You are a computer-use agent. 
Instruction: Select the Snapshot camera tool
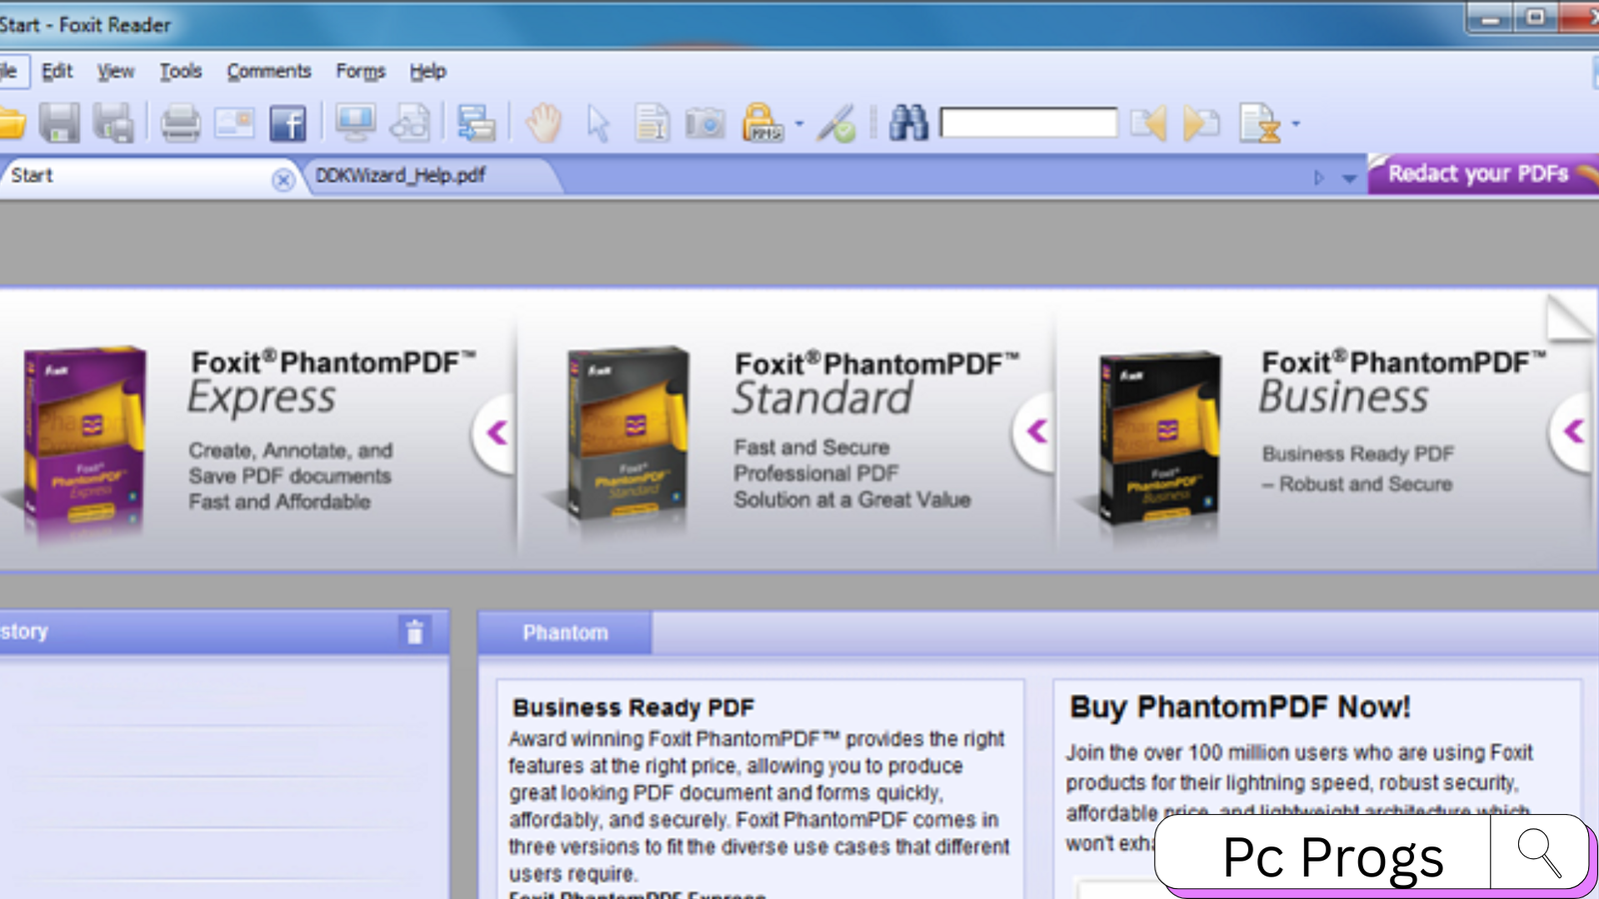click(705, 124)
